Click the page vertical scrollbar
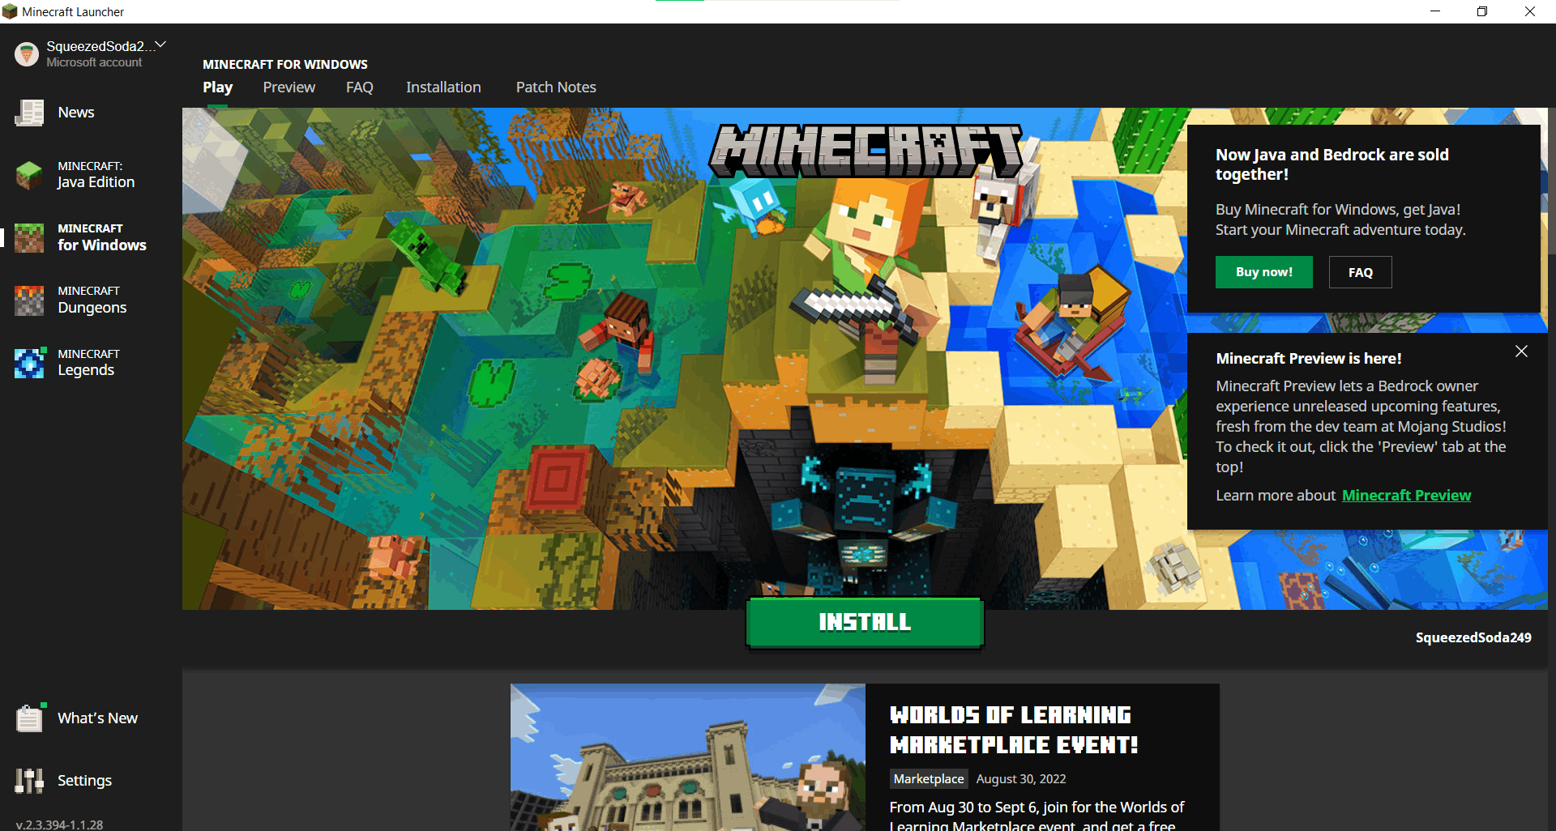The width and height of the screenshot is (1556, 831). [x=1551, y=182]
